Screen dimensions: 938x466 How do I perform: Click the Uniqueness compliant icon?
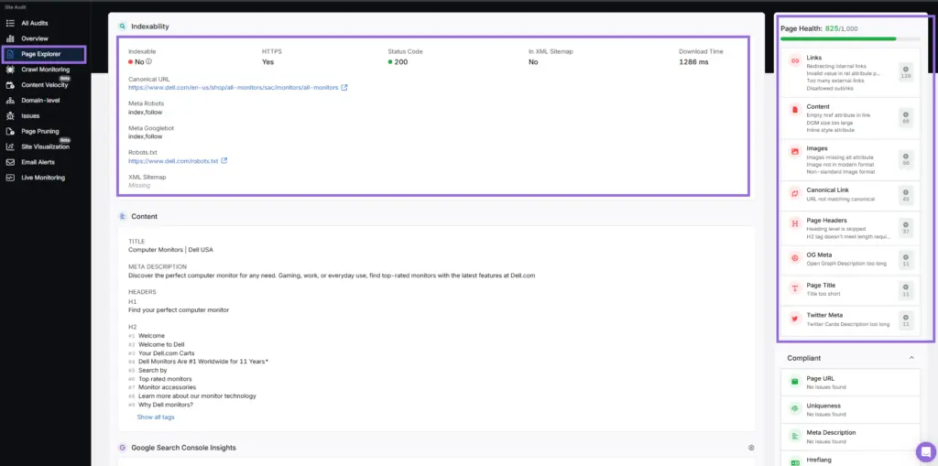(795, 408)
